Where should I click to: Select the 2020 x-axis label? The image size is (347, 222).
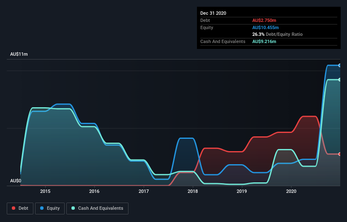(291, 191)
